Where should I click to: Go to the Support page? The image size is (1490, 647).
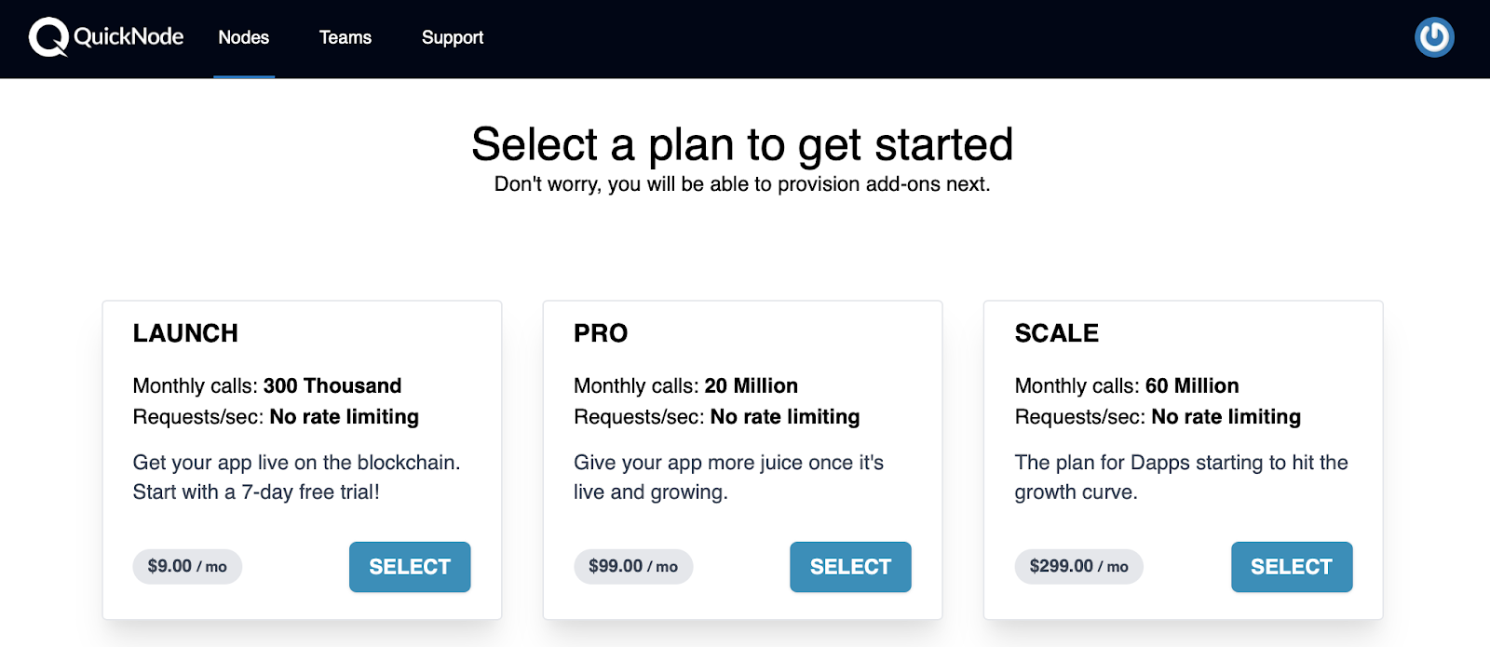point(453,38)
